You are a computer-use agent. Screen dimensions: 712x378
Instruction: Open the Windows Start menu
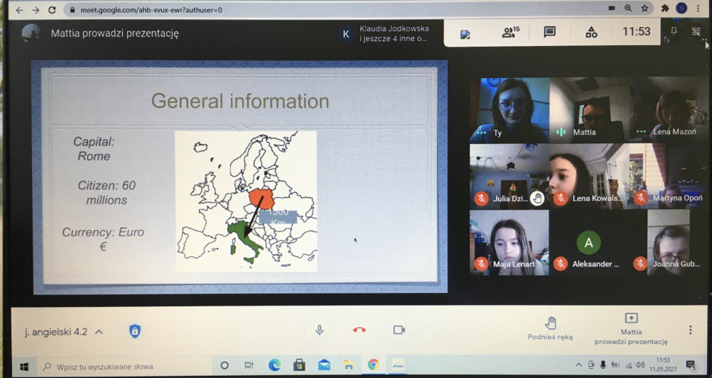24,366
